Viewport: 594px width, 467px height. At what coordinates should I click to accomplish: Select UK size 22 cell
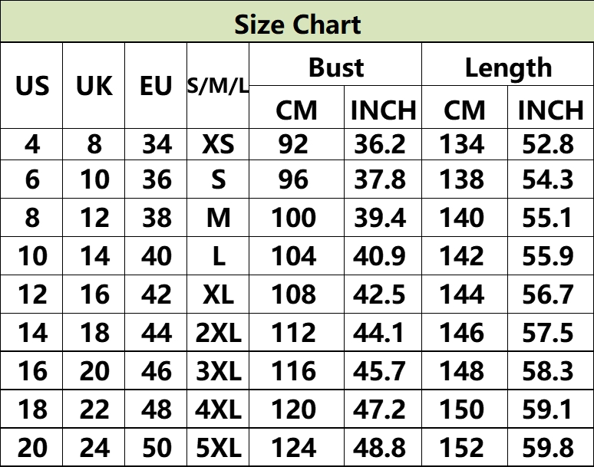click(x=94, y=409)
